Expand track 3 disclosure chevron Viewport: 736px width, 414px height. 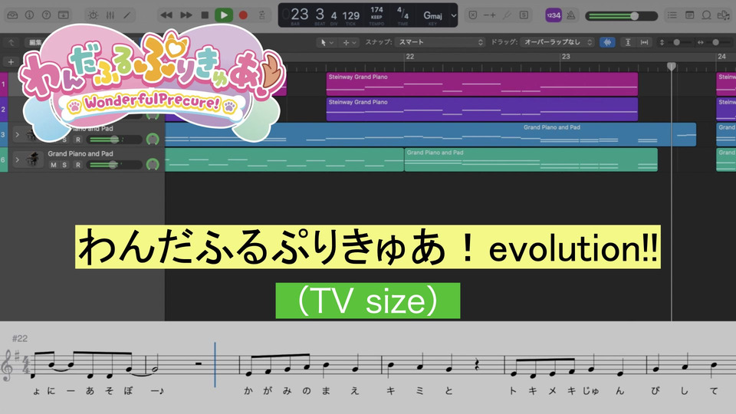18,135
